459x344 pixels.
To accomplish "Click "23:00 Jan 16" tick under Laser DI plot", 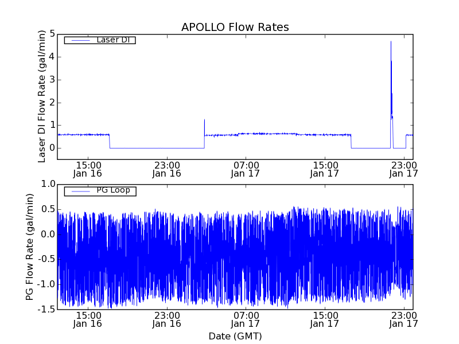I will pos(166,169).
